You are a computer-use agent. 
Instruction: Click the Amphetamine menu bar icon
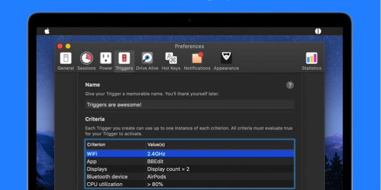coord(318,31)
